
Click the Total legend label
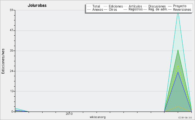click(96, 6)
